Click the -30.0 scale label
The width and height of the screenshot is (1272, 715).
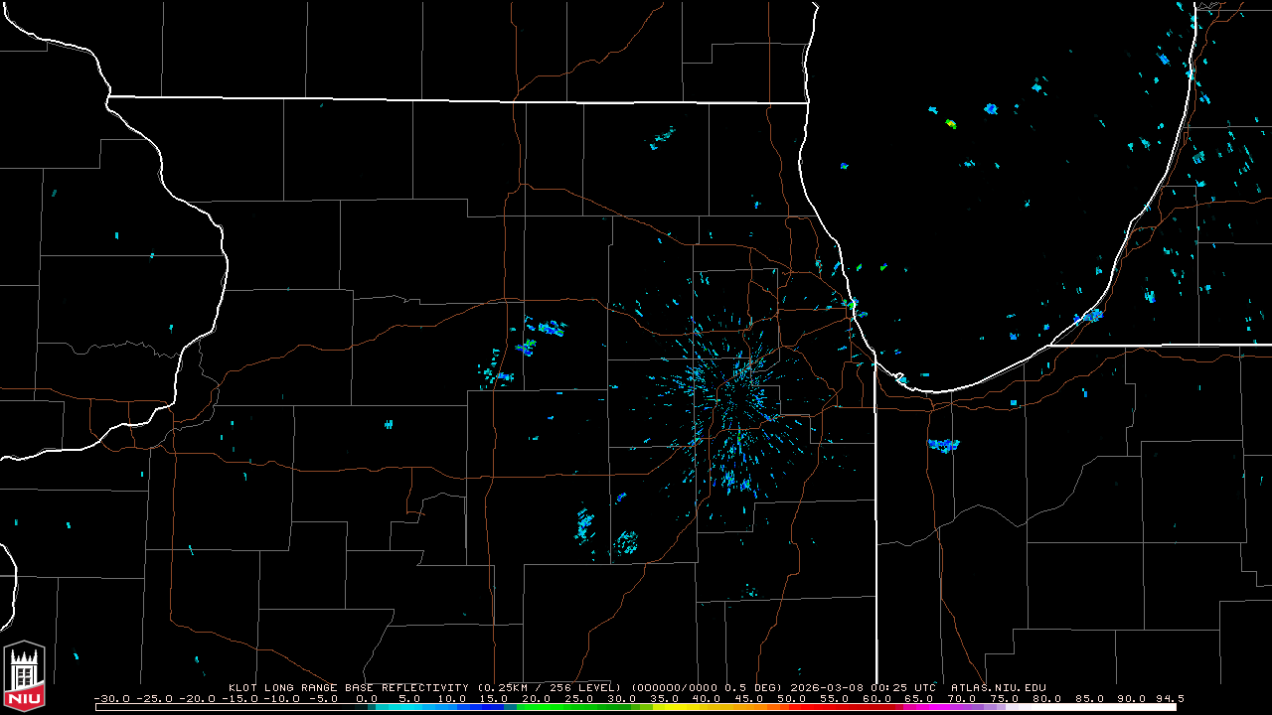(x=111, y=698)
